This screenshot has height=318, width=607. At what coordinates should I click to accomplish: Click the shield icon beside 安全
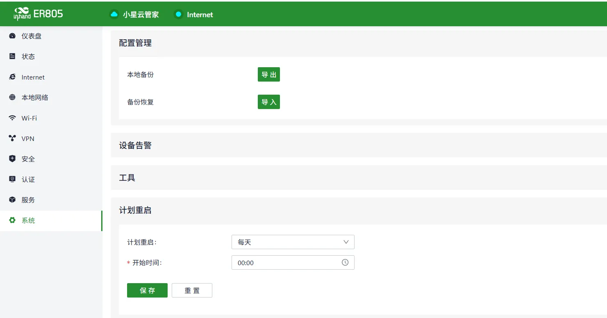click(x=12, y=159)
